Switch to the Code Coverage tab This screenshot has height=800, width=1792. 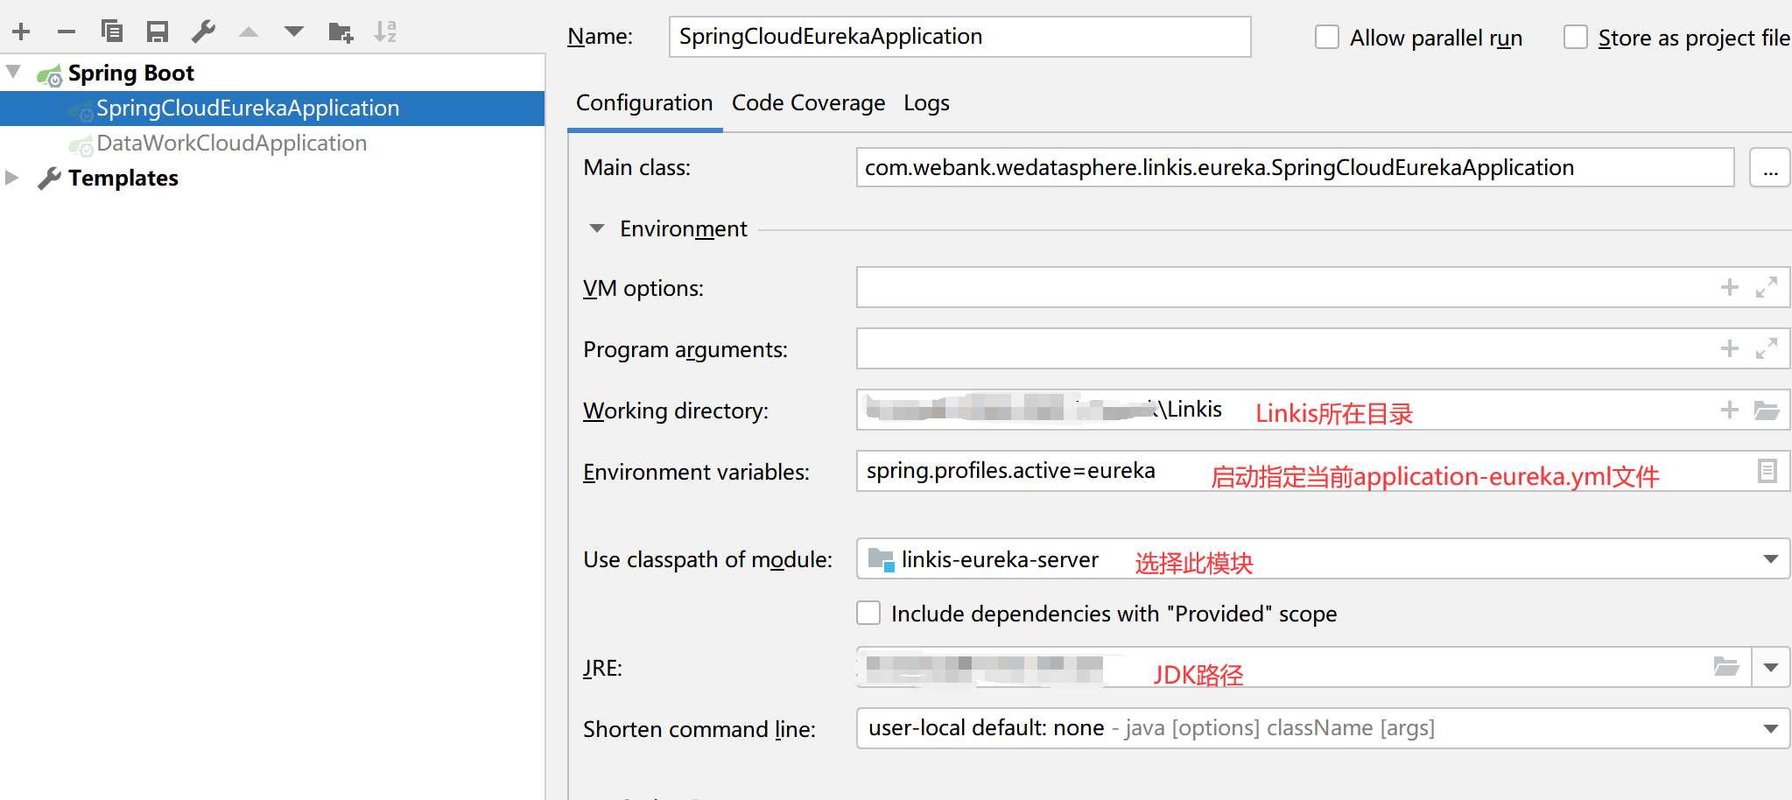click(808, 103)
